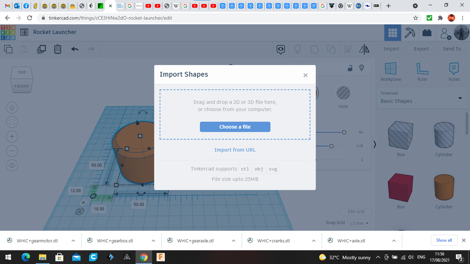Click the slider handle for value 145
This screenshot has width=470, height=264.
pyautogui.click(x=331, y=146)
